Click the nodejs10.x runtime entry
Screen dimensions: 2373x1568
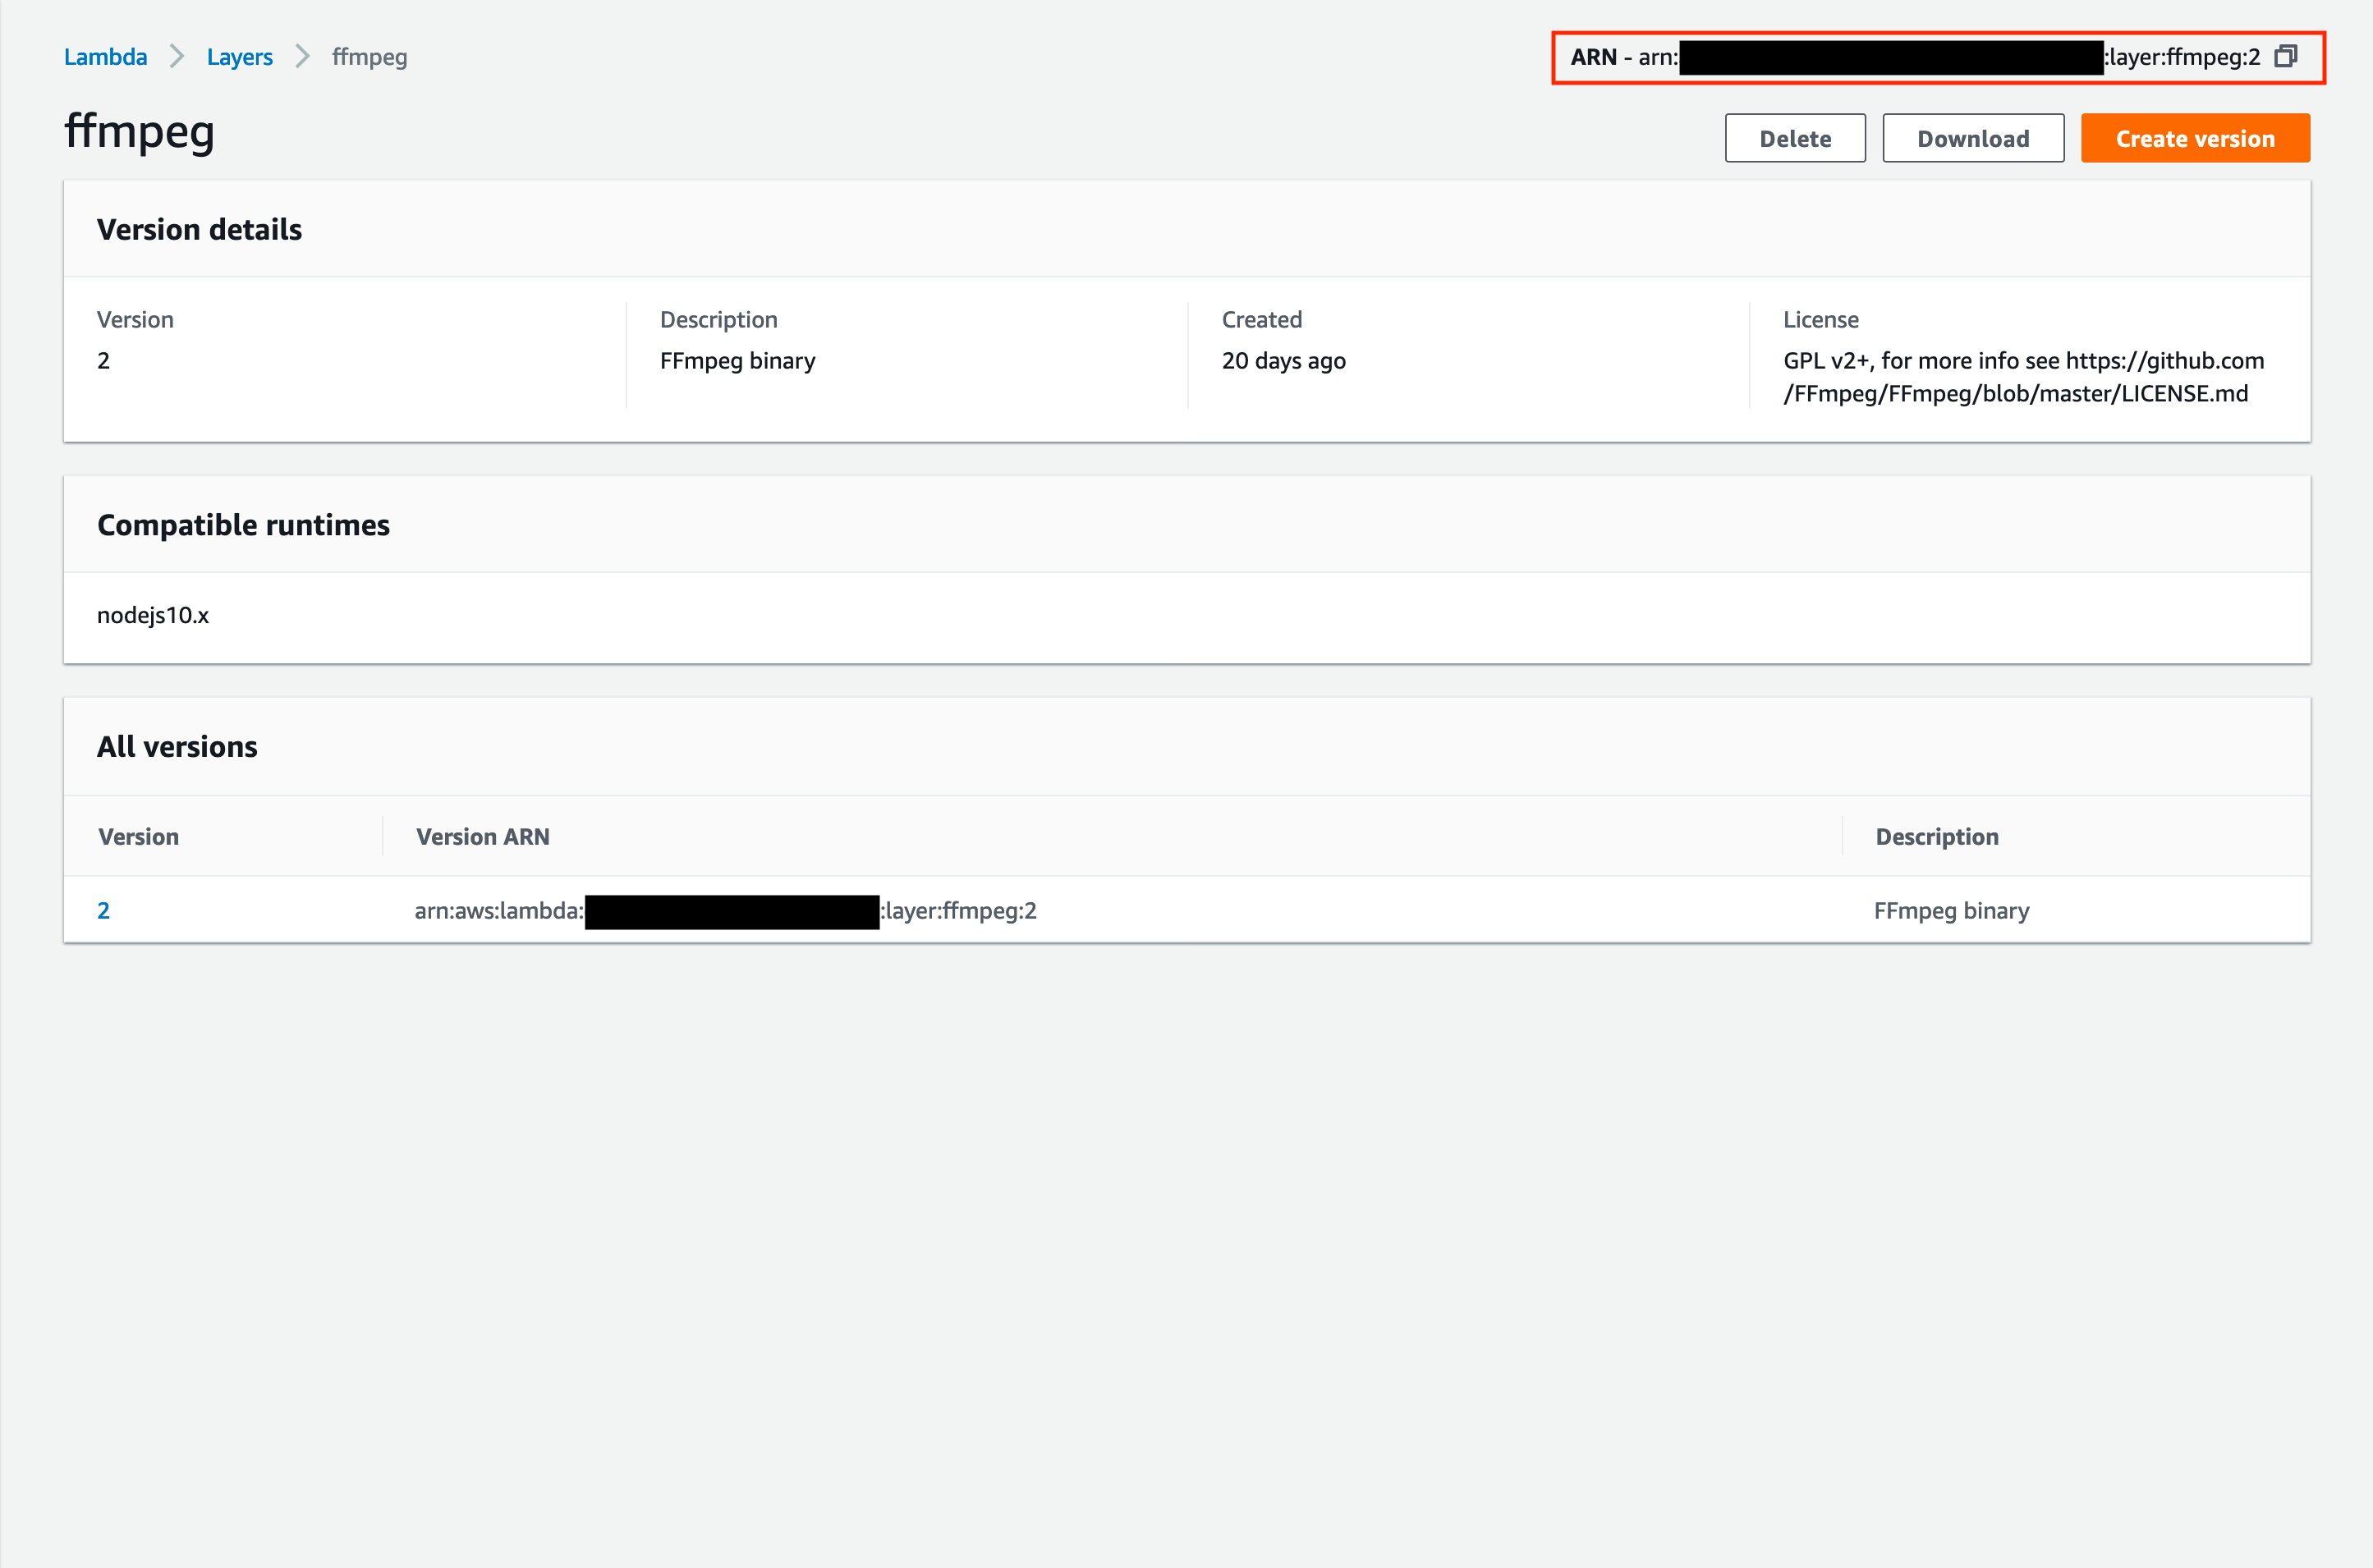(x=153, y=615)
